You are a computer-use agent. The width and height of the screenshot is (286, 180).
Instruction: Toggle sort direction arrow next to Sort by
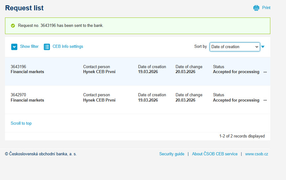point(263,47)
